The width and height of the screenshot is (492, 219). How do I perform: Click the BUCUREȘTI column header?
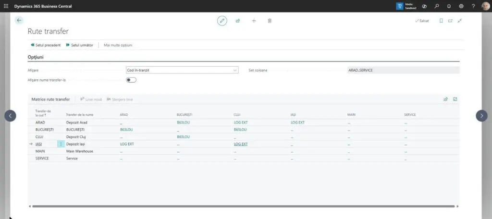[184, 115]
